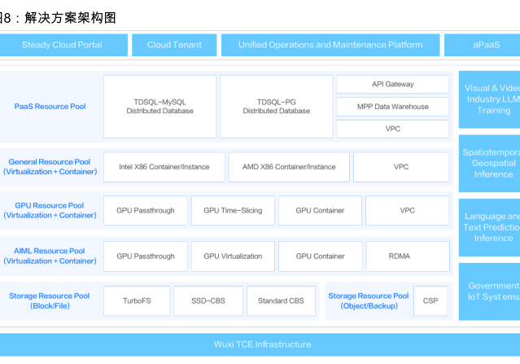520x364 pixels.
Task: Open Unified Operations and Maintenance Platform
Action: point(330,45)
